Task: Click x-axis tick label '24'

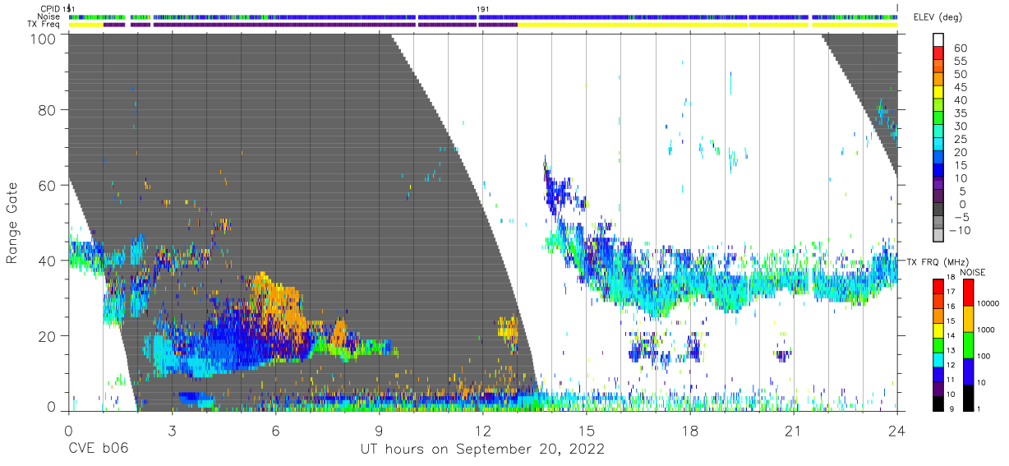Action: coord(897,430)
